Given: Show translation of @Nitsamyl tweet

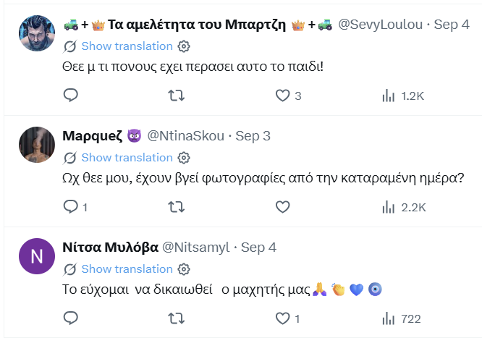Looking at the screenshot, I should click(127, 269).
